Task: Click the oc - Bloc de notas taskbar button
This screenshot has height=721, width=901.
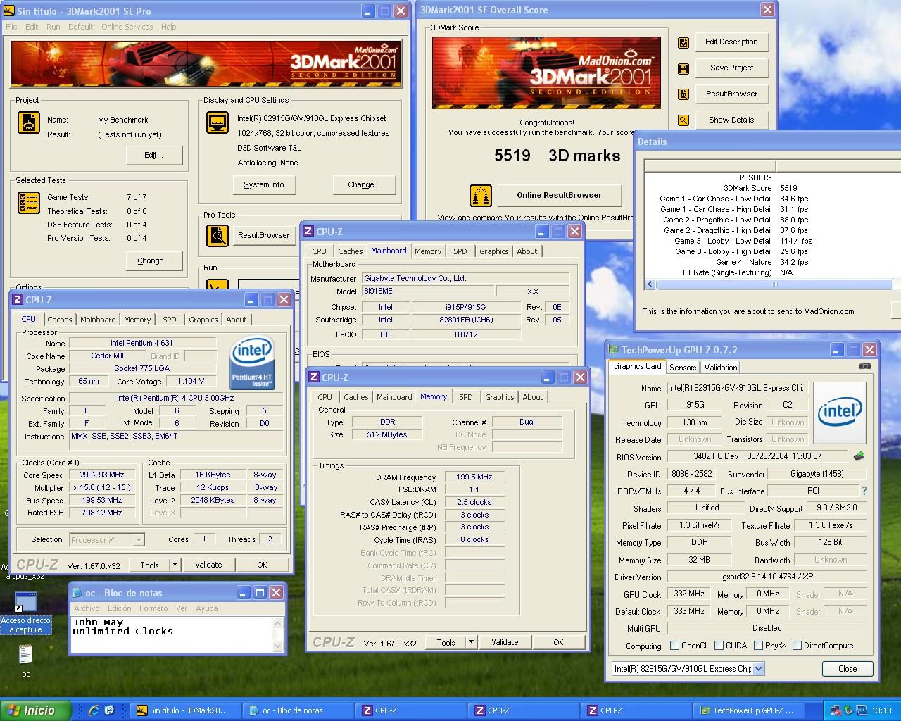Action: pos(298,710)
